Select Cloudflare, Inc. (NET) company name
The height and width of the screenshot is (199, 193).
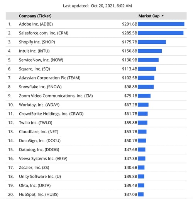click(39, 132)
